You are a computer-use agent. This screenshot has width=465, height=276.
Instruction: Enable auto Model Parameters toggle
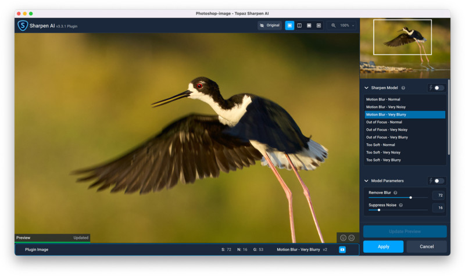[438, 181]
